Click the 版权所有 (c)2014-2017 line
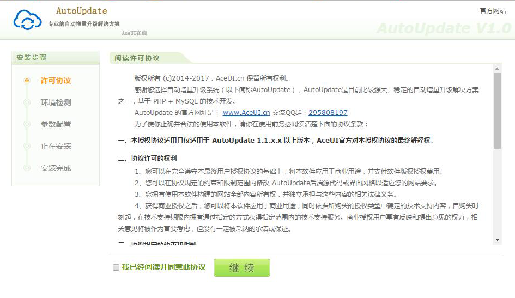Screen dimensions: 515x298 [x=212, y=78]
